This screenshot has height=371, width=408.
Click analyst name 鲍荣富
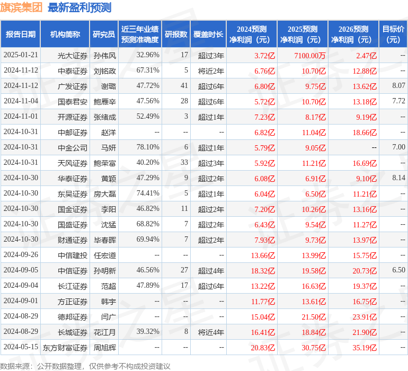(105, 163)
